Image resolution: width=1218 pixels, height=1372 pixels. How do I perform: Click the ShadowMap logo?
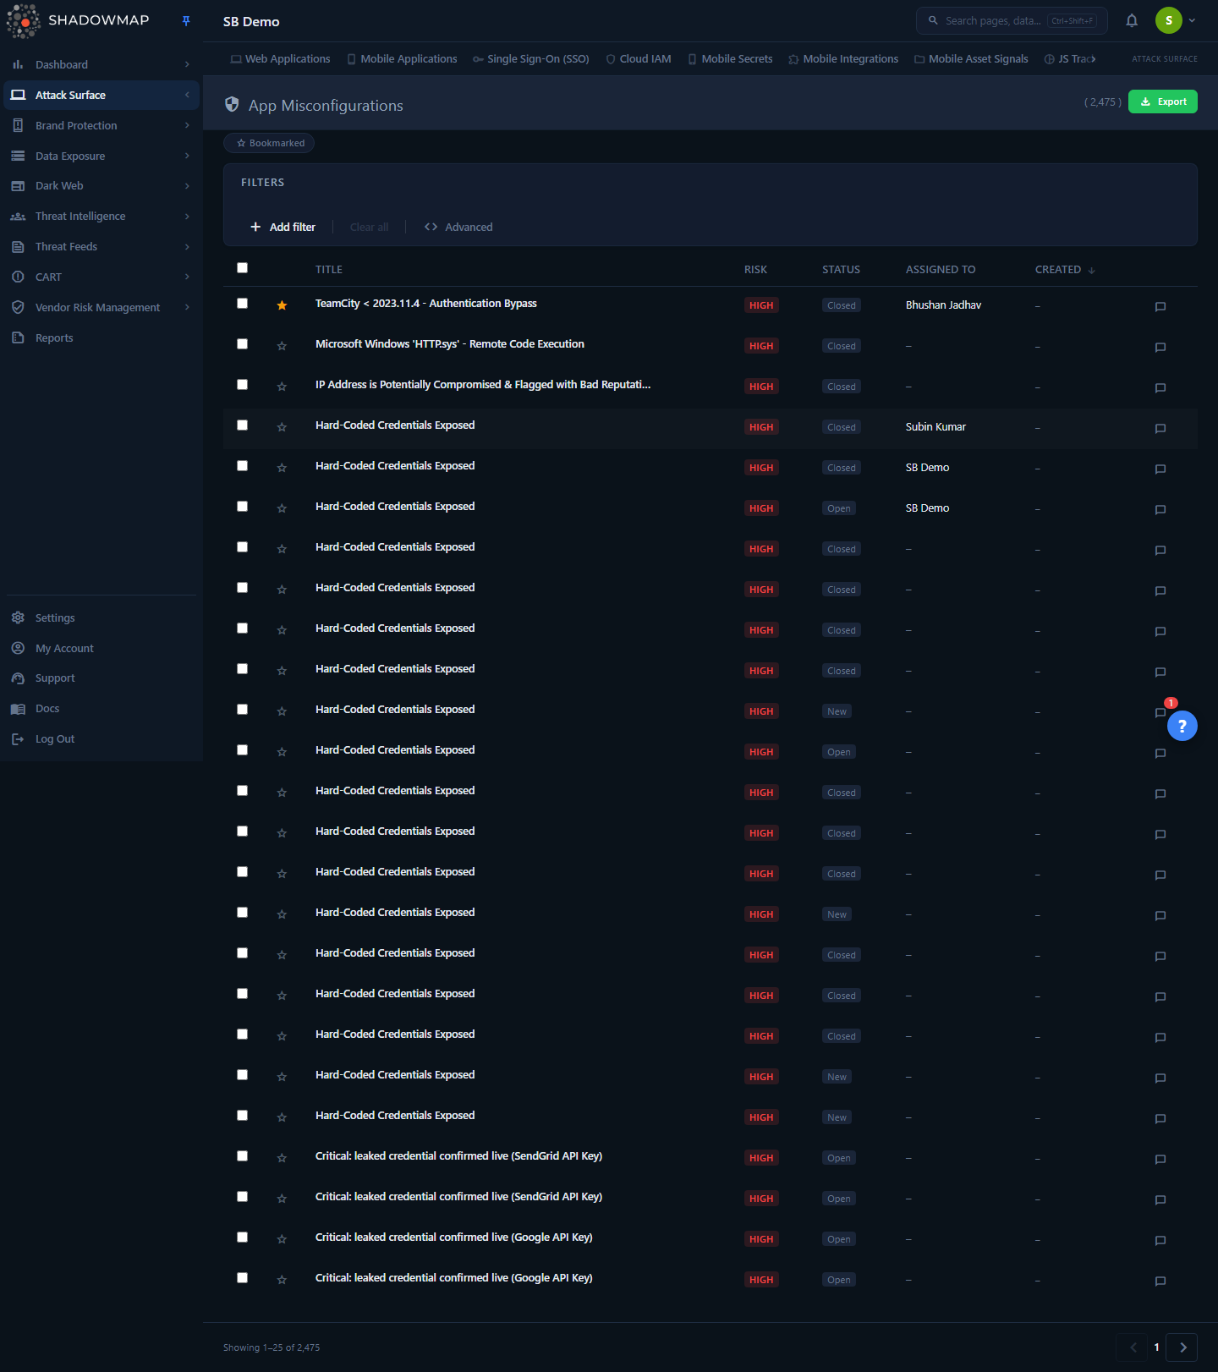tap(78, 21)
